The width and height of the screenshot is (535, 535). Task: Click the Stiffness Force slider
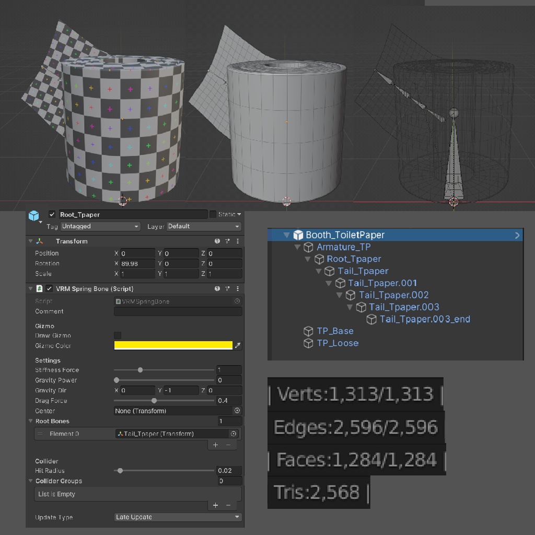(164, 369)
